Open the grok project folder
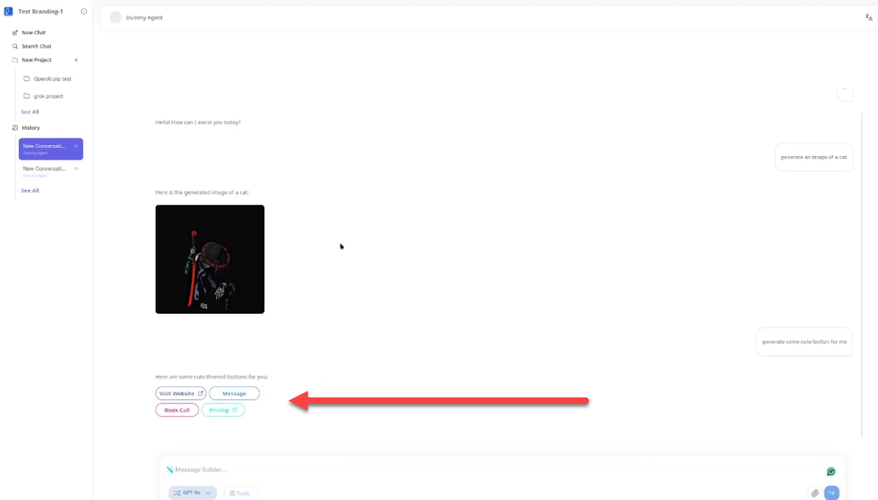 pyautogui.click(x=48, y=96)
